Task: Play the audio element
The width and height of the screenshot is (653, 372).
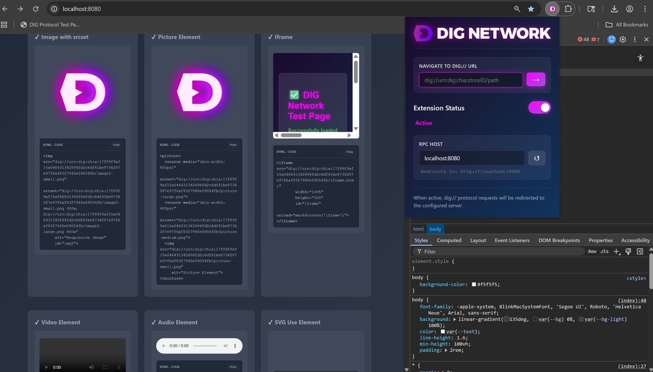Action: pos(164,346)
